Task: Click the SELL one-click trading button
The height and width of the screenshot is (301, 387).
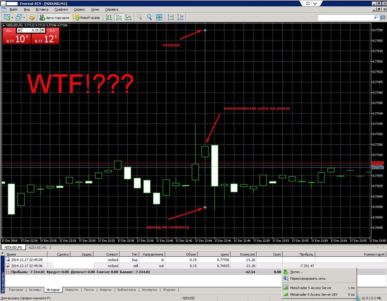Action: (9, 31)
